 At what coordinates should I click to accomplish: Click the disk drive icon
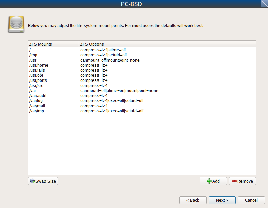16,24
